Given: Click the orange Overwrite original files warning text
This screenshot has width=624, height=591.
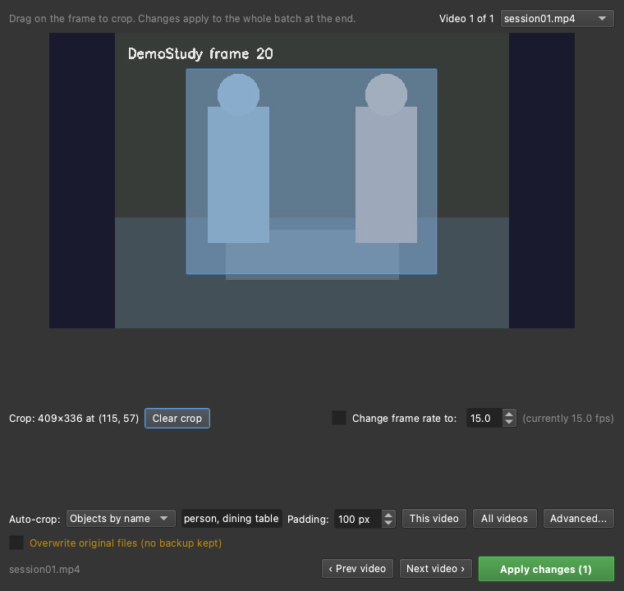Looking at the screenshot, I should pyautogui.click(x=126, y=543).
